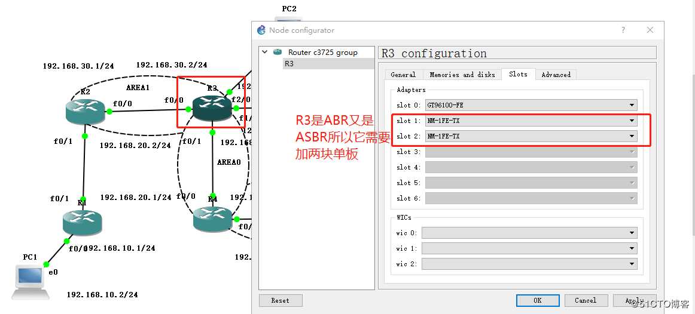Click the 192.168.20.1/24 label

point(136,197)
